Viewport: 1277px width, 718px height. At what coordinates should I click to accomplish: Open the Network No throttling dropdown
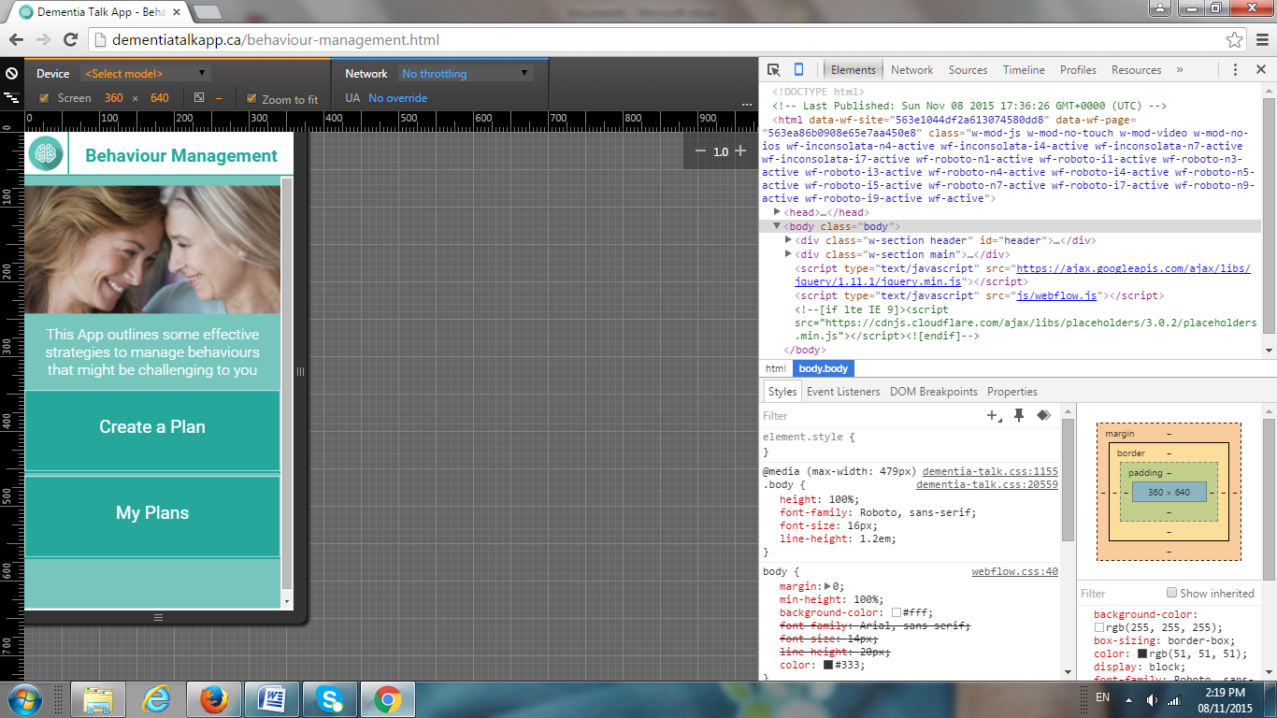pos(465,73)
